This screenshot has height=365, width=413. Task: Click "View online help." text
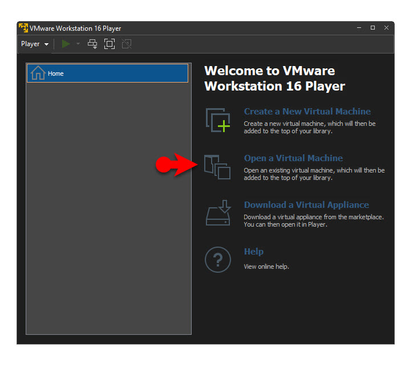point(266,266)
